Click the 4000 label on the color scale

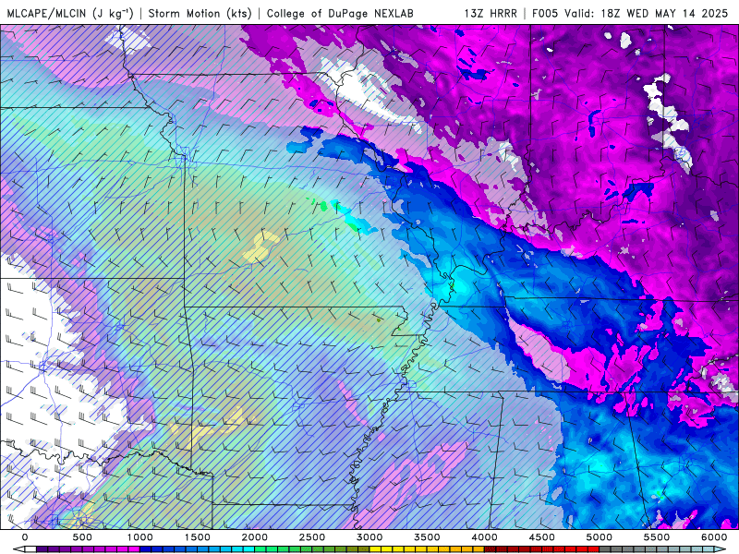click(484, 537)
